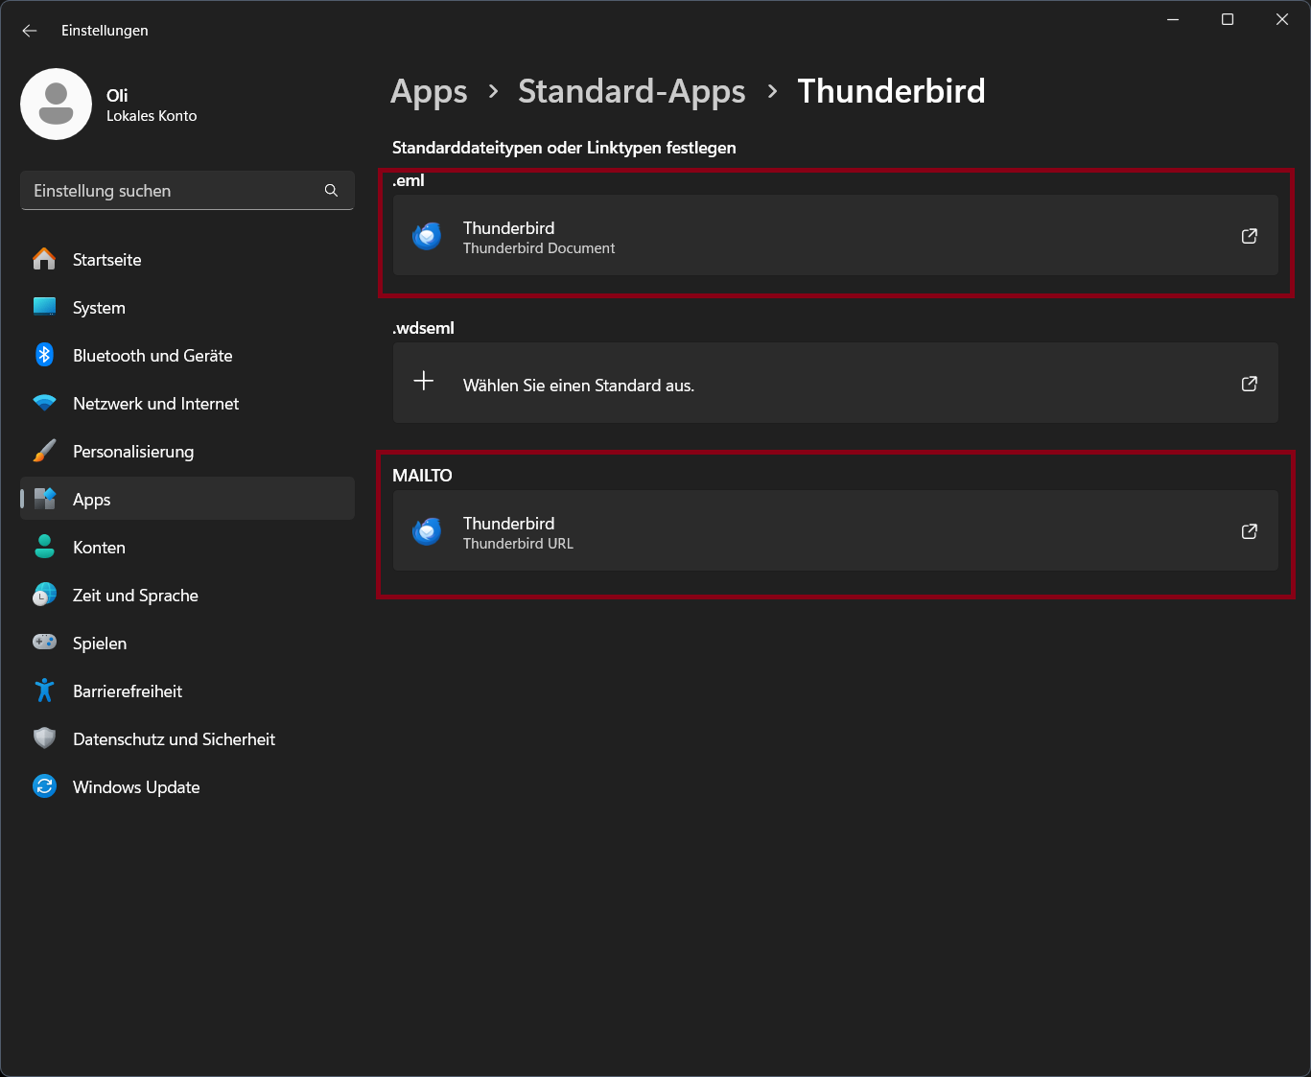The width and height of the screenshot is (1311, 1077).
Task: Choose a default with Wählen Sie einen Standard aus
Action: (578, 386)
